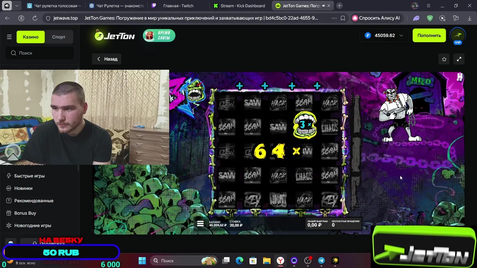
Task: Open a new browser tab
Action: pyautogui.click(x=339, y=6)
